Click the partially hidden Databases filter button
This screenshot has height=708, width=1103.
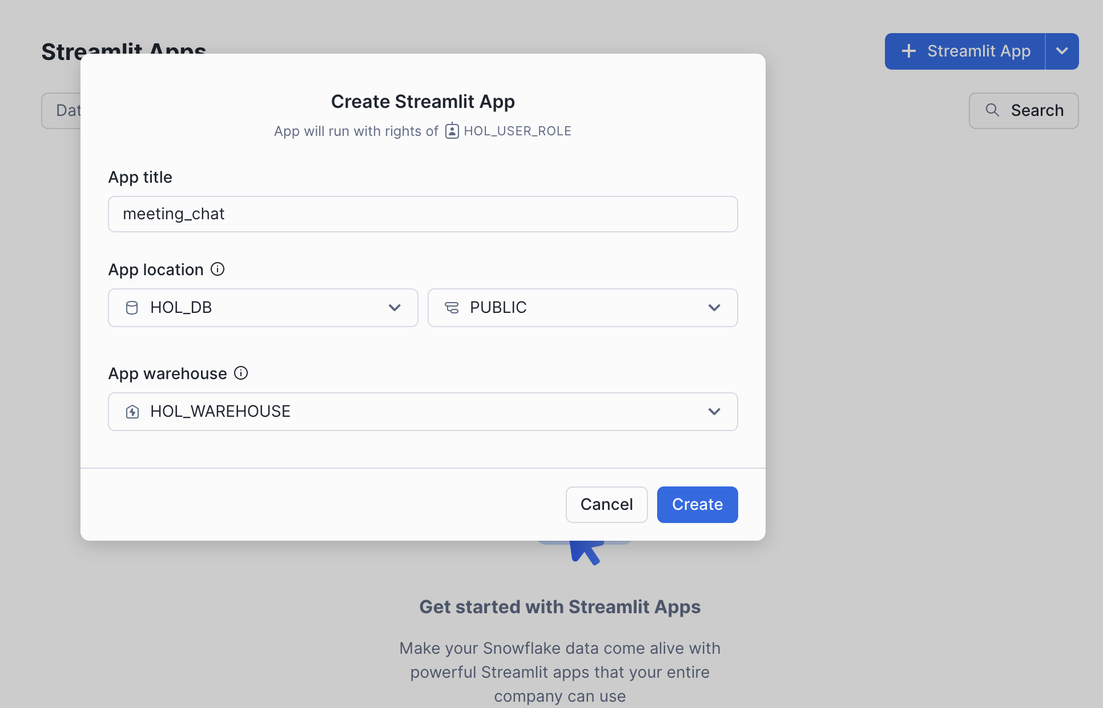(62, 110)
